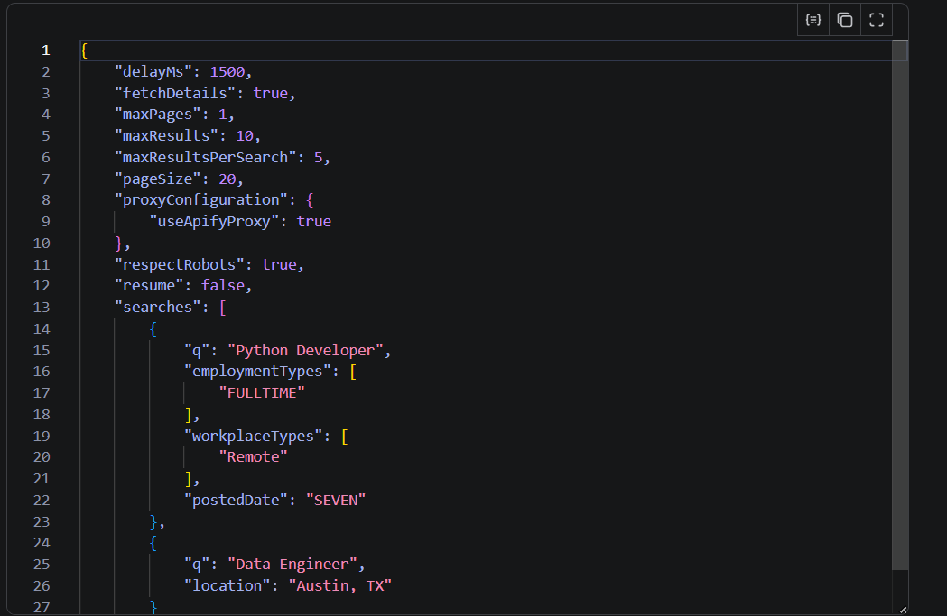Click the "fetchDetails" key

click(175, 94)
